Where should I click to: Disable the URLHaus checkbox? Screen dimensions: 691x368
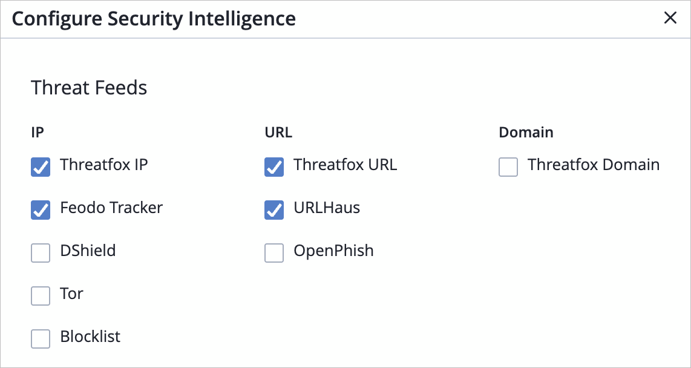(273, 210)
